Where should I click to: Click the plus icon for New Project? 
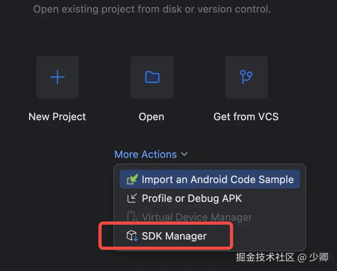pyautogui.click(x=57, y=77)
